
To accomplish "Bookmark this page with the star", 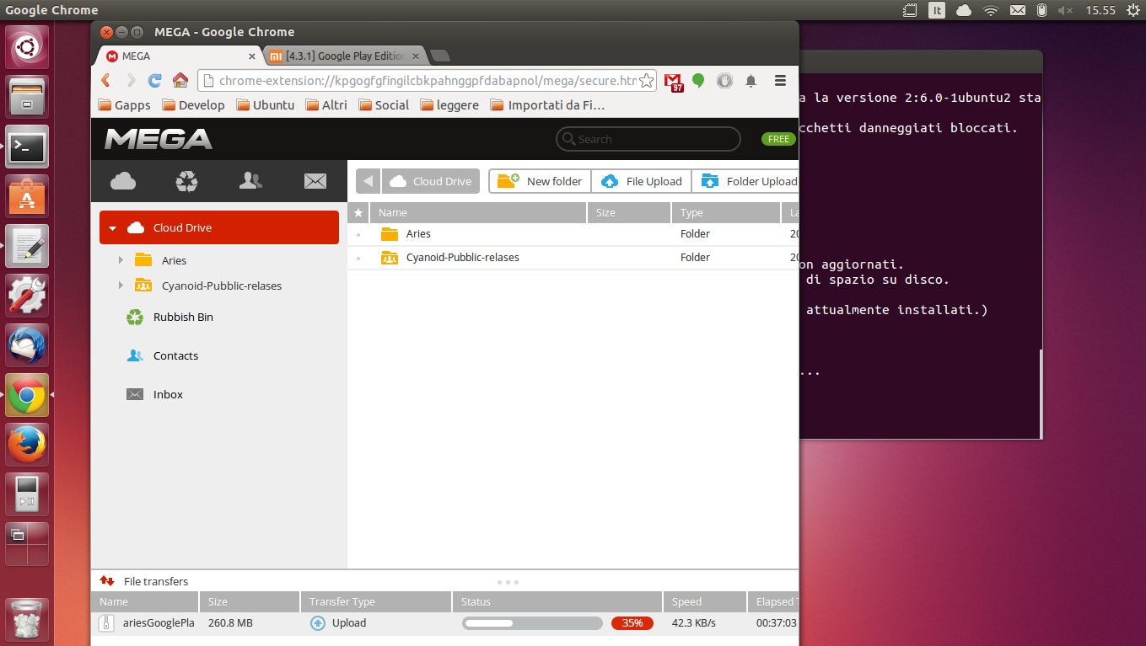I will pos(646,81).
